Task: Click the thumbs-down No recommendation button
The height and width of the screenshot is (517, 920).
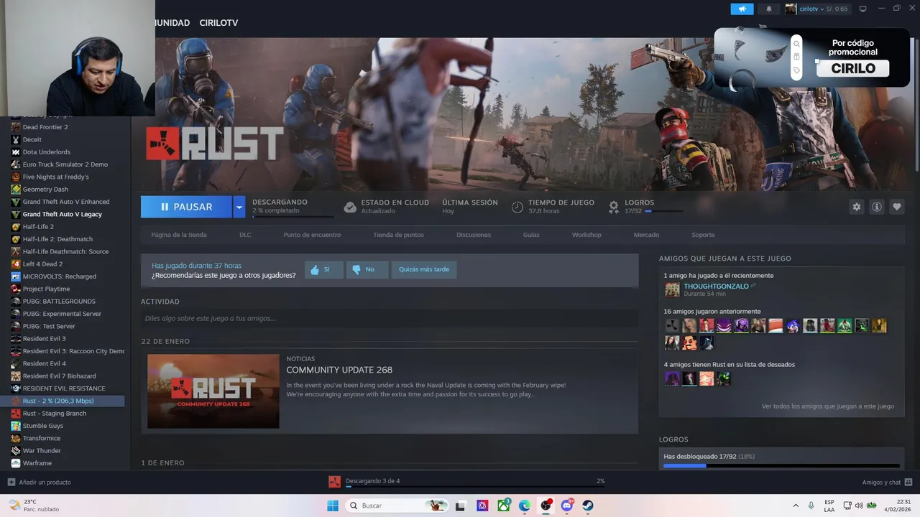Action: click(367, 269)
